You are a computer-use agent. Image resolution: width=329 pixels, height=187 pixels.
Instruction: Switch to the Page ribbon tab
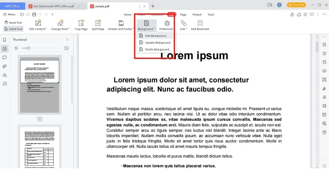click(x=183, y=15)
